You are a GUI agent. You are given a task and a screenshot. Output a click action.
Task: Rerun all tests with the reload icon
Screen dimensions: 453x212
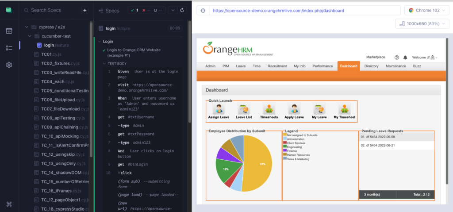[182, 10]
